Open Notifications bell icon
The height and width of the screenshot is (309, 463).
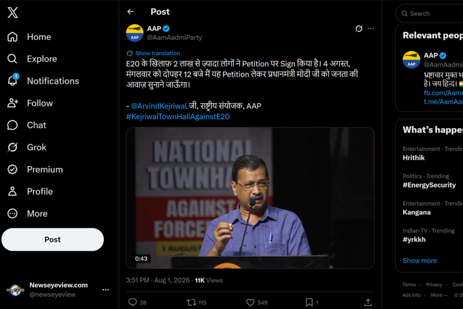[13, 81]
